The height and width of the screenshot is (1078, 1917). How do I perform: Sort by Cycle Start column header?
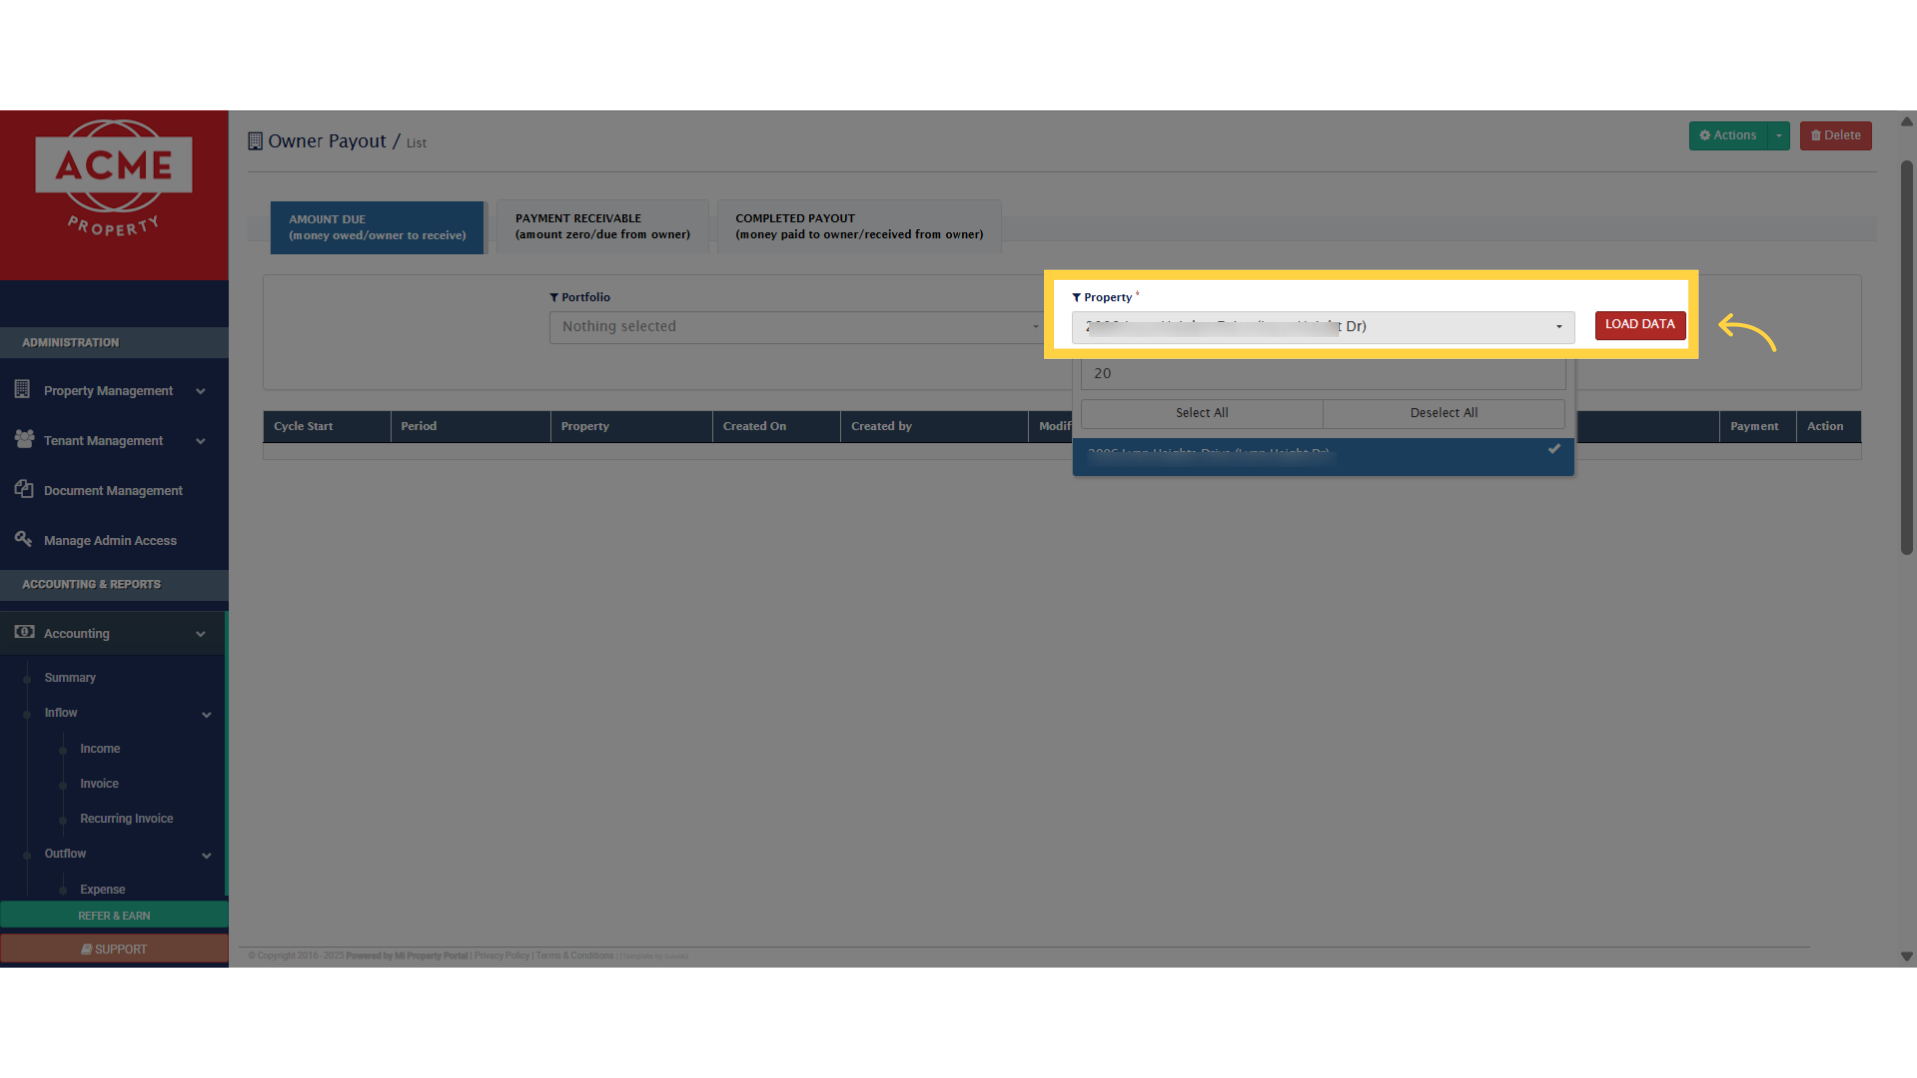[x=326, y=426]
